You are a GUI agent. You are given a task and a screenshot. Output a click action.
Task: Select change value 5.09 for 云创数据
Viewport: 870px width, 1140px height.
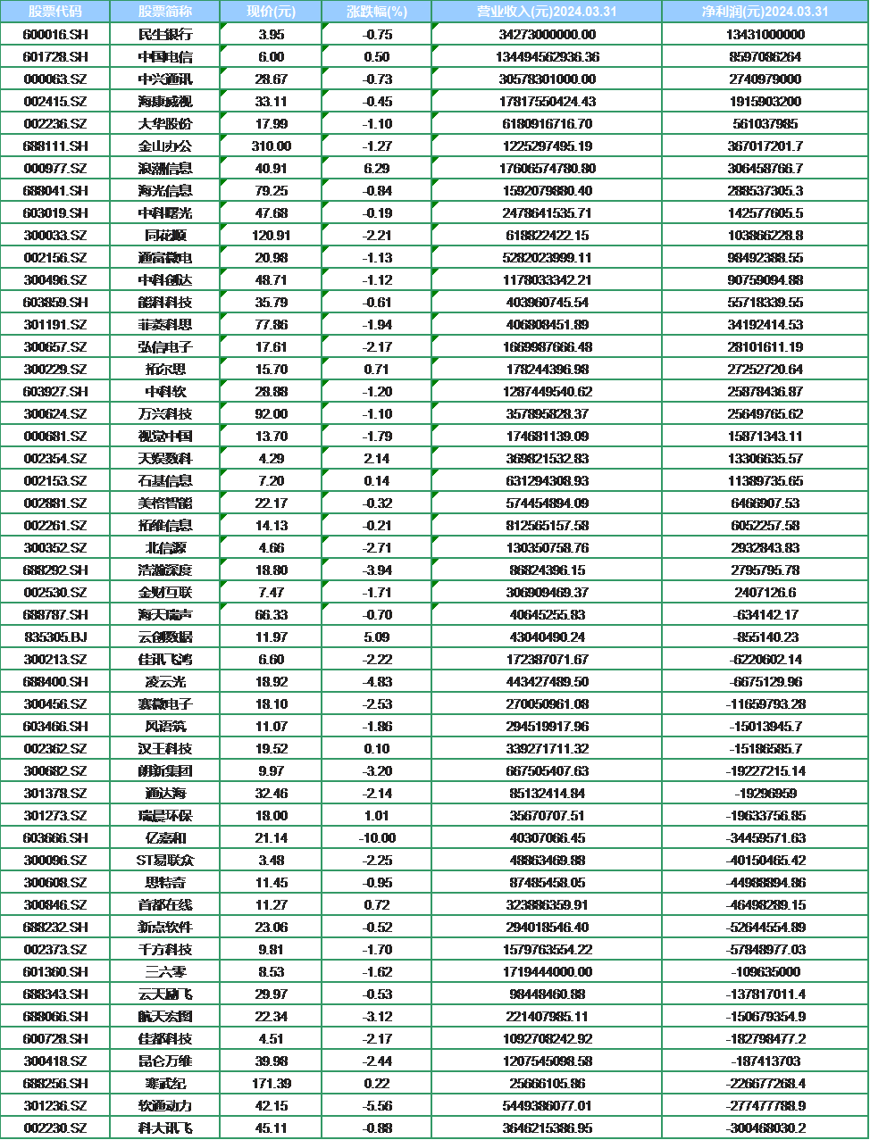(x=377, y=637)
